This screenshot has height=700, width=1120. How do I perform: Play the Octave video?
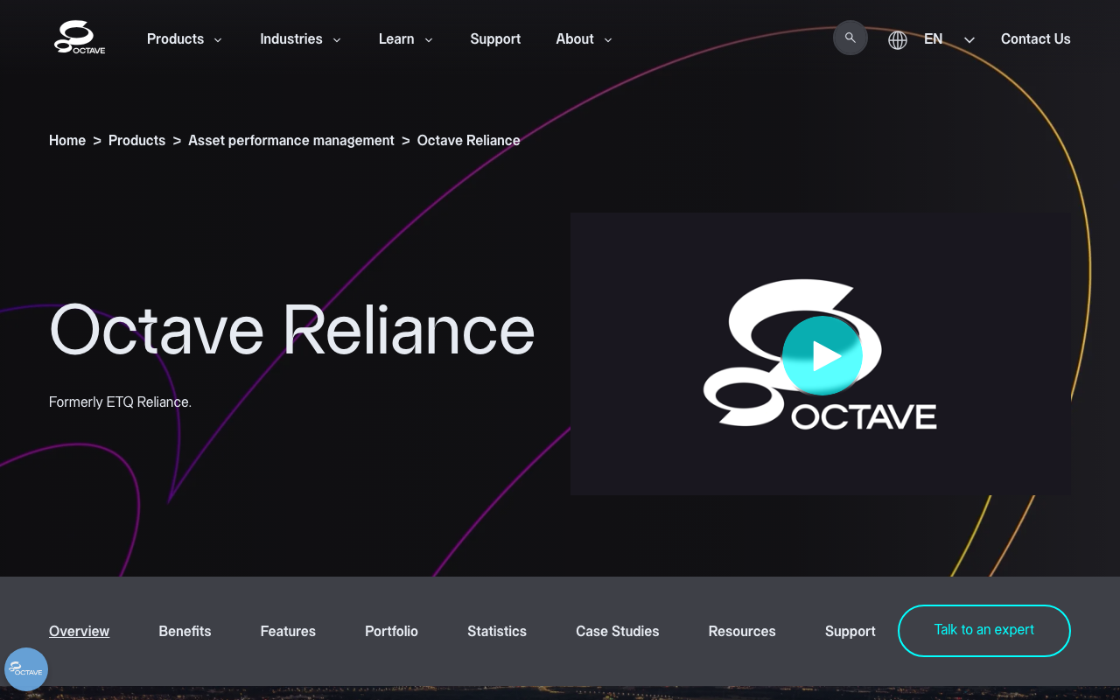tap(822, 356)
